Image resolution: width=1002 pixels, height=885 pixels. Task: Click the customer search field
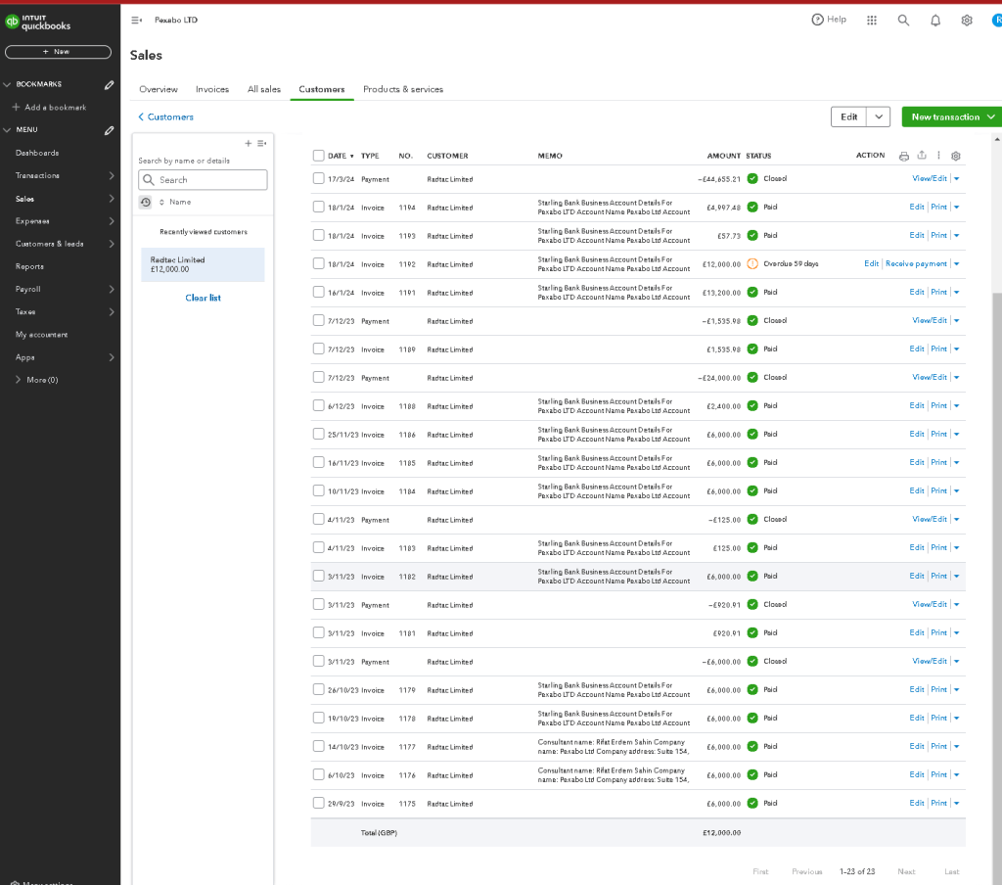coord(203,180)
